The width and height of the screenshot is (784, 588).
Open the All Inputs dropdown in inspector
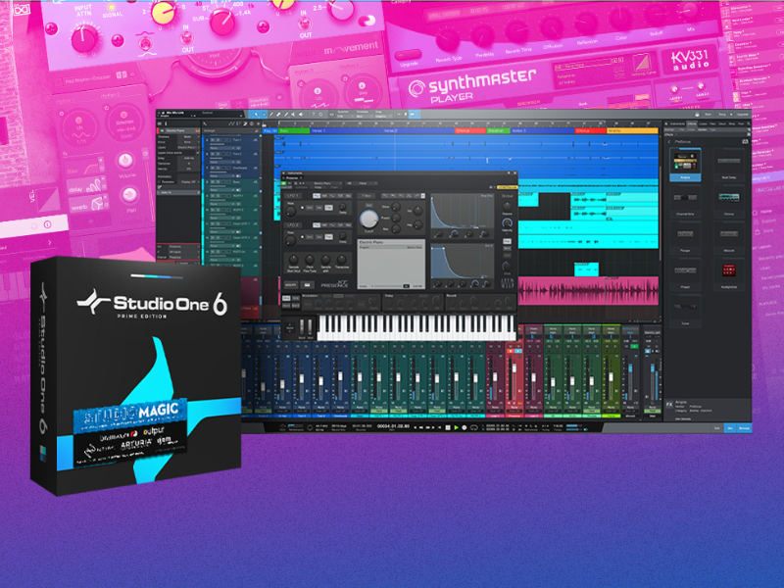(x=184, y=252)
